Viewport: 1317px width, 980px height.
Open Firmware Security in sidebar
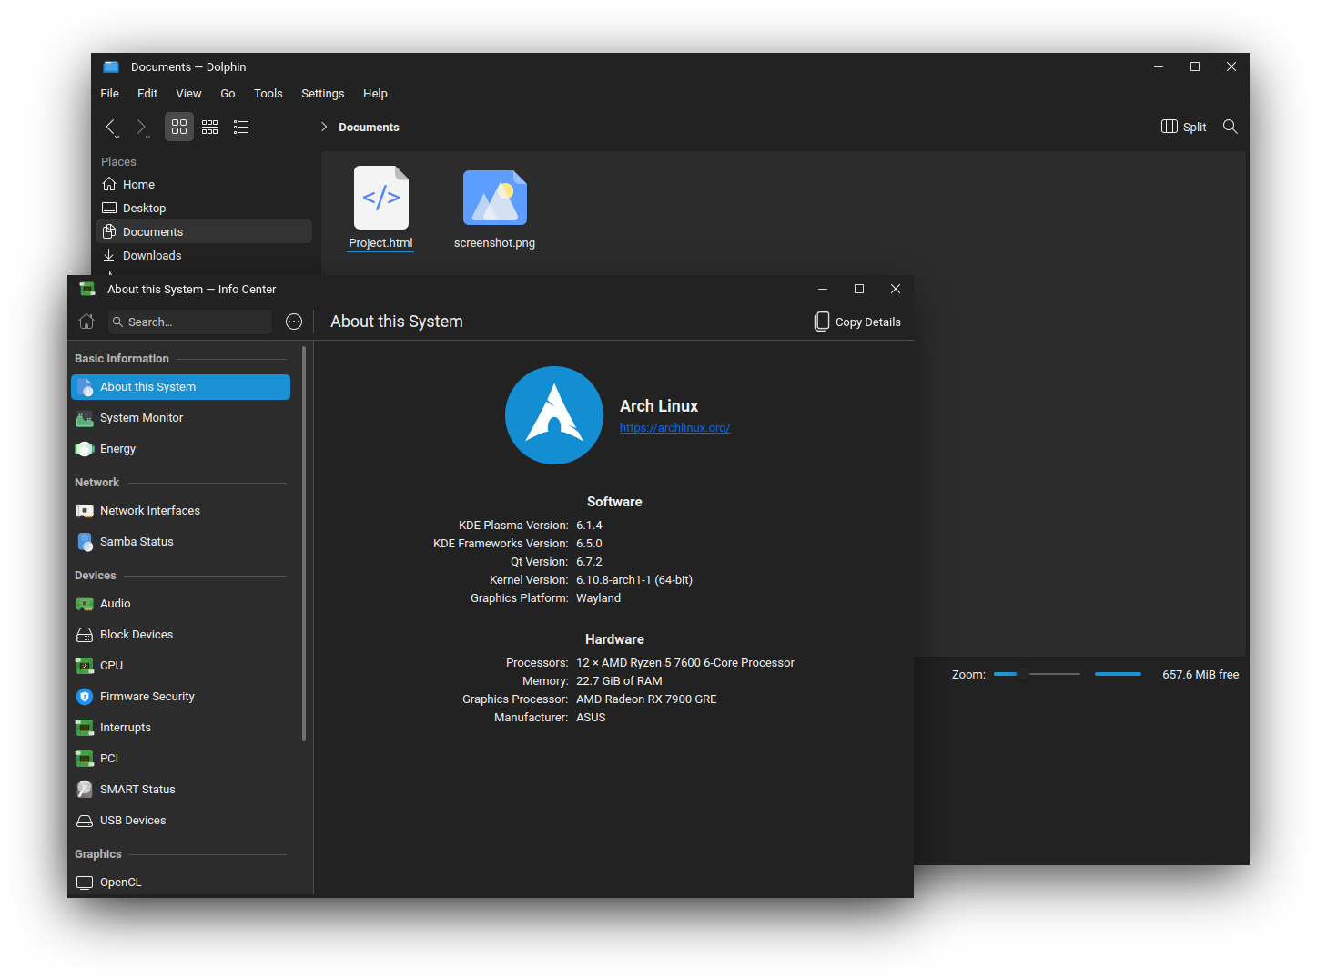pyautogui.click(x=147, y=697)
